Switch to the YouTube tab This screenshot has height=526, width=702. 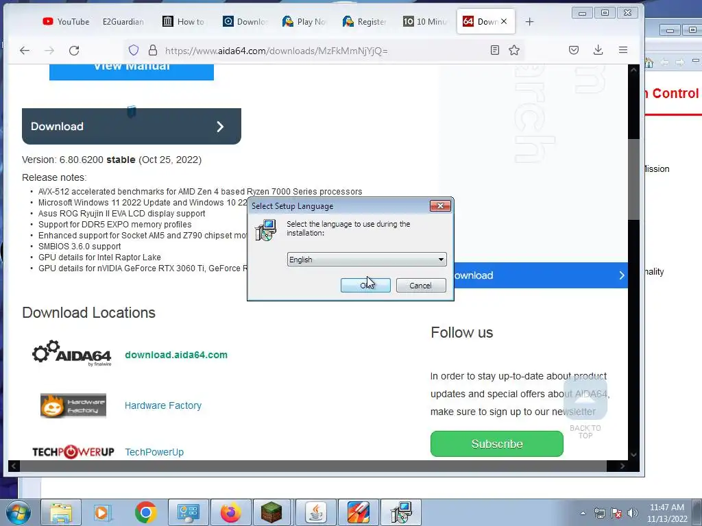tap(66, 21)
